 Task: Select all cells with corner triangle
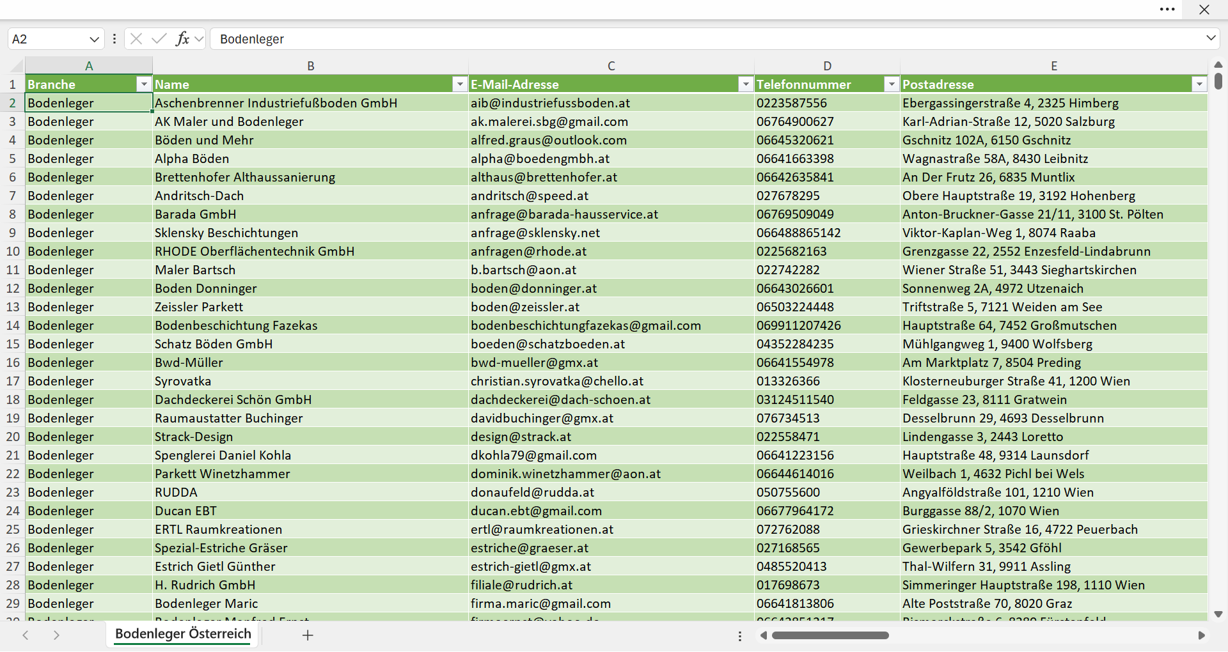click(x=16, y=65)
